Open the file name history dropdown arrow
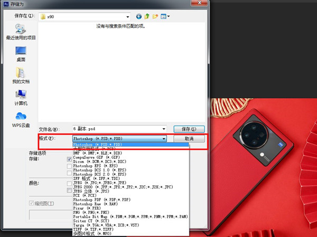 163,129
